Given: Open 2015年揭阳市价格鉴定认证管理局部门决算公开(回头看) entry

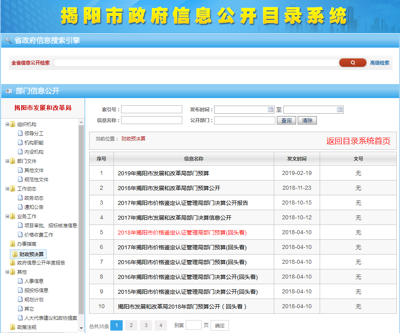Looking at the screenshot, I should pos(188,292).
